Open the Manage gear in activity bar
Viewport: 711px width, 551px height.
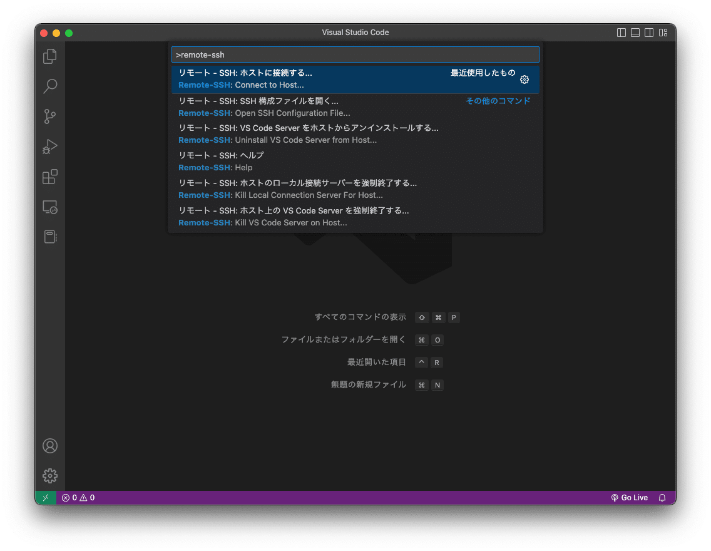coord(50,476)
